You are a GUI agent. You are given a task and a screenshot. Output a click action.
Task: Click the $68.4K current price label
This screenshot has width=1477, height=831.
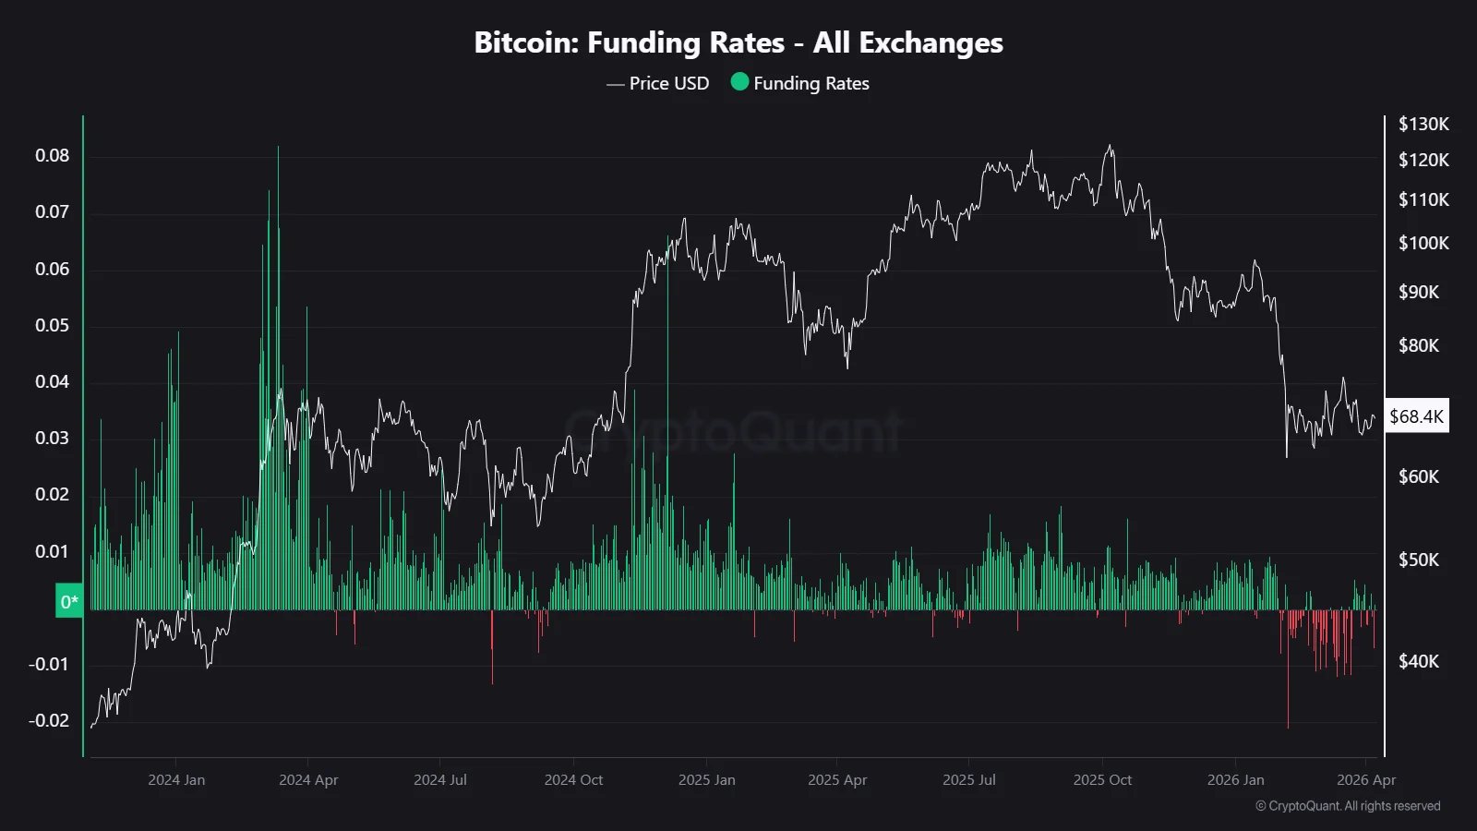(1416, 416)
